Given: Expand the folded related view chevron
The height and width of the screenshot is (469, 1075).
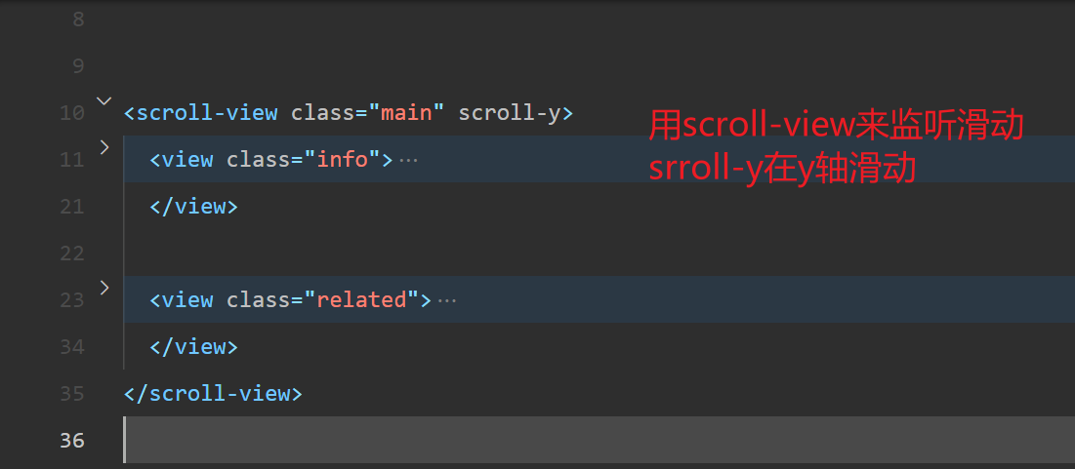Looking at the screenshot, I should (x=104, y=288).
